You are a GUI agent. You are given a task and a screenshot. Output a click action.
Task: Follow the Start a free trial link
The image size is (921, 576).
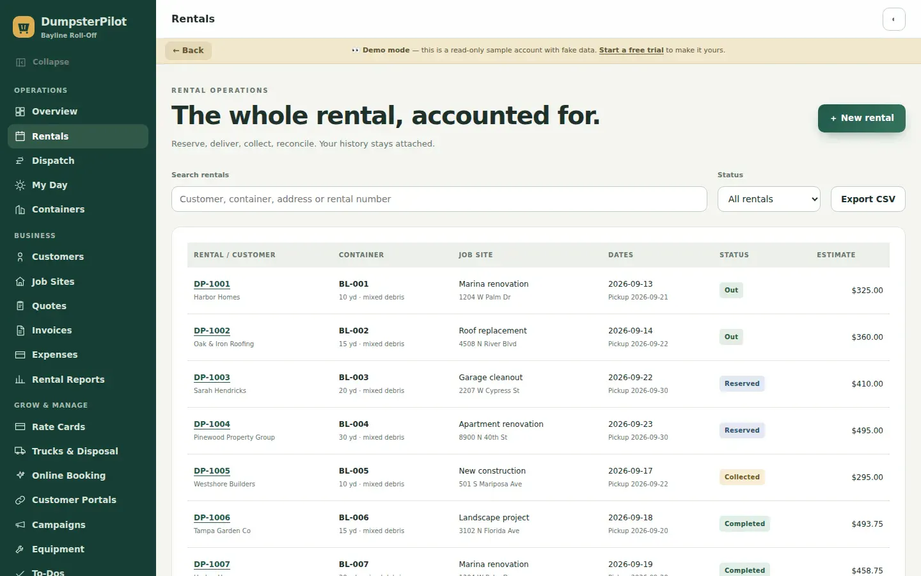click(631, 50)
